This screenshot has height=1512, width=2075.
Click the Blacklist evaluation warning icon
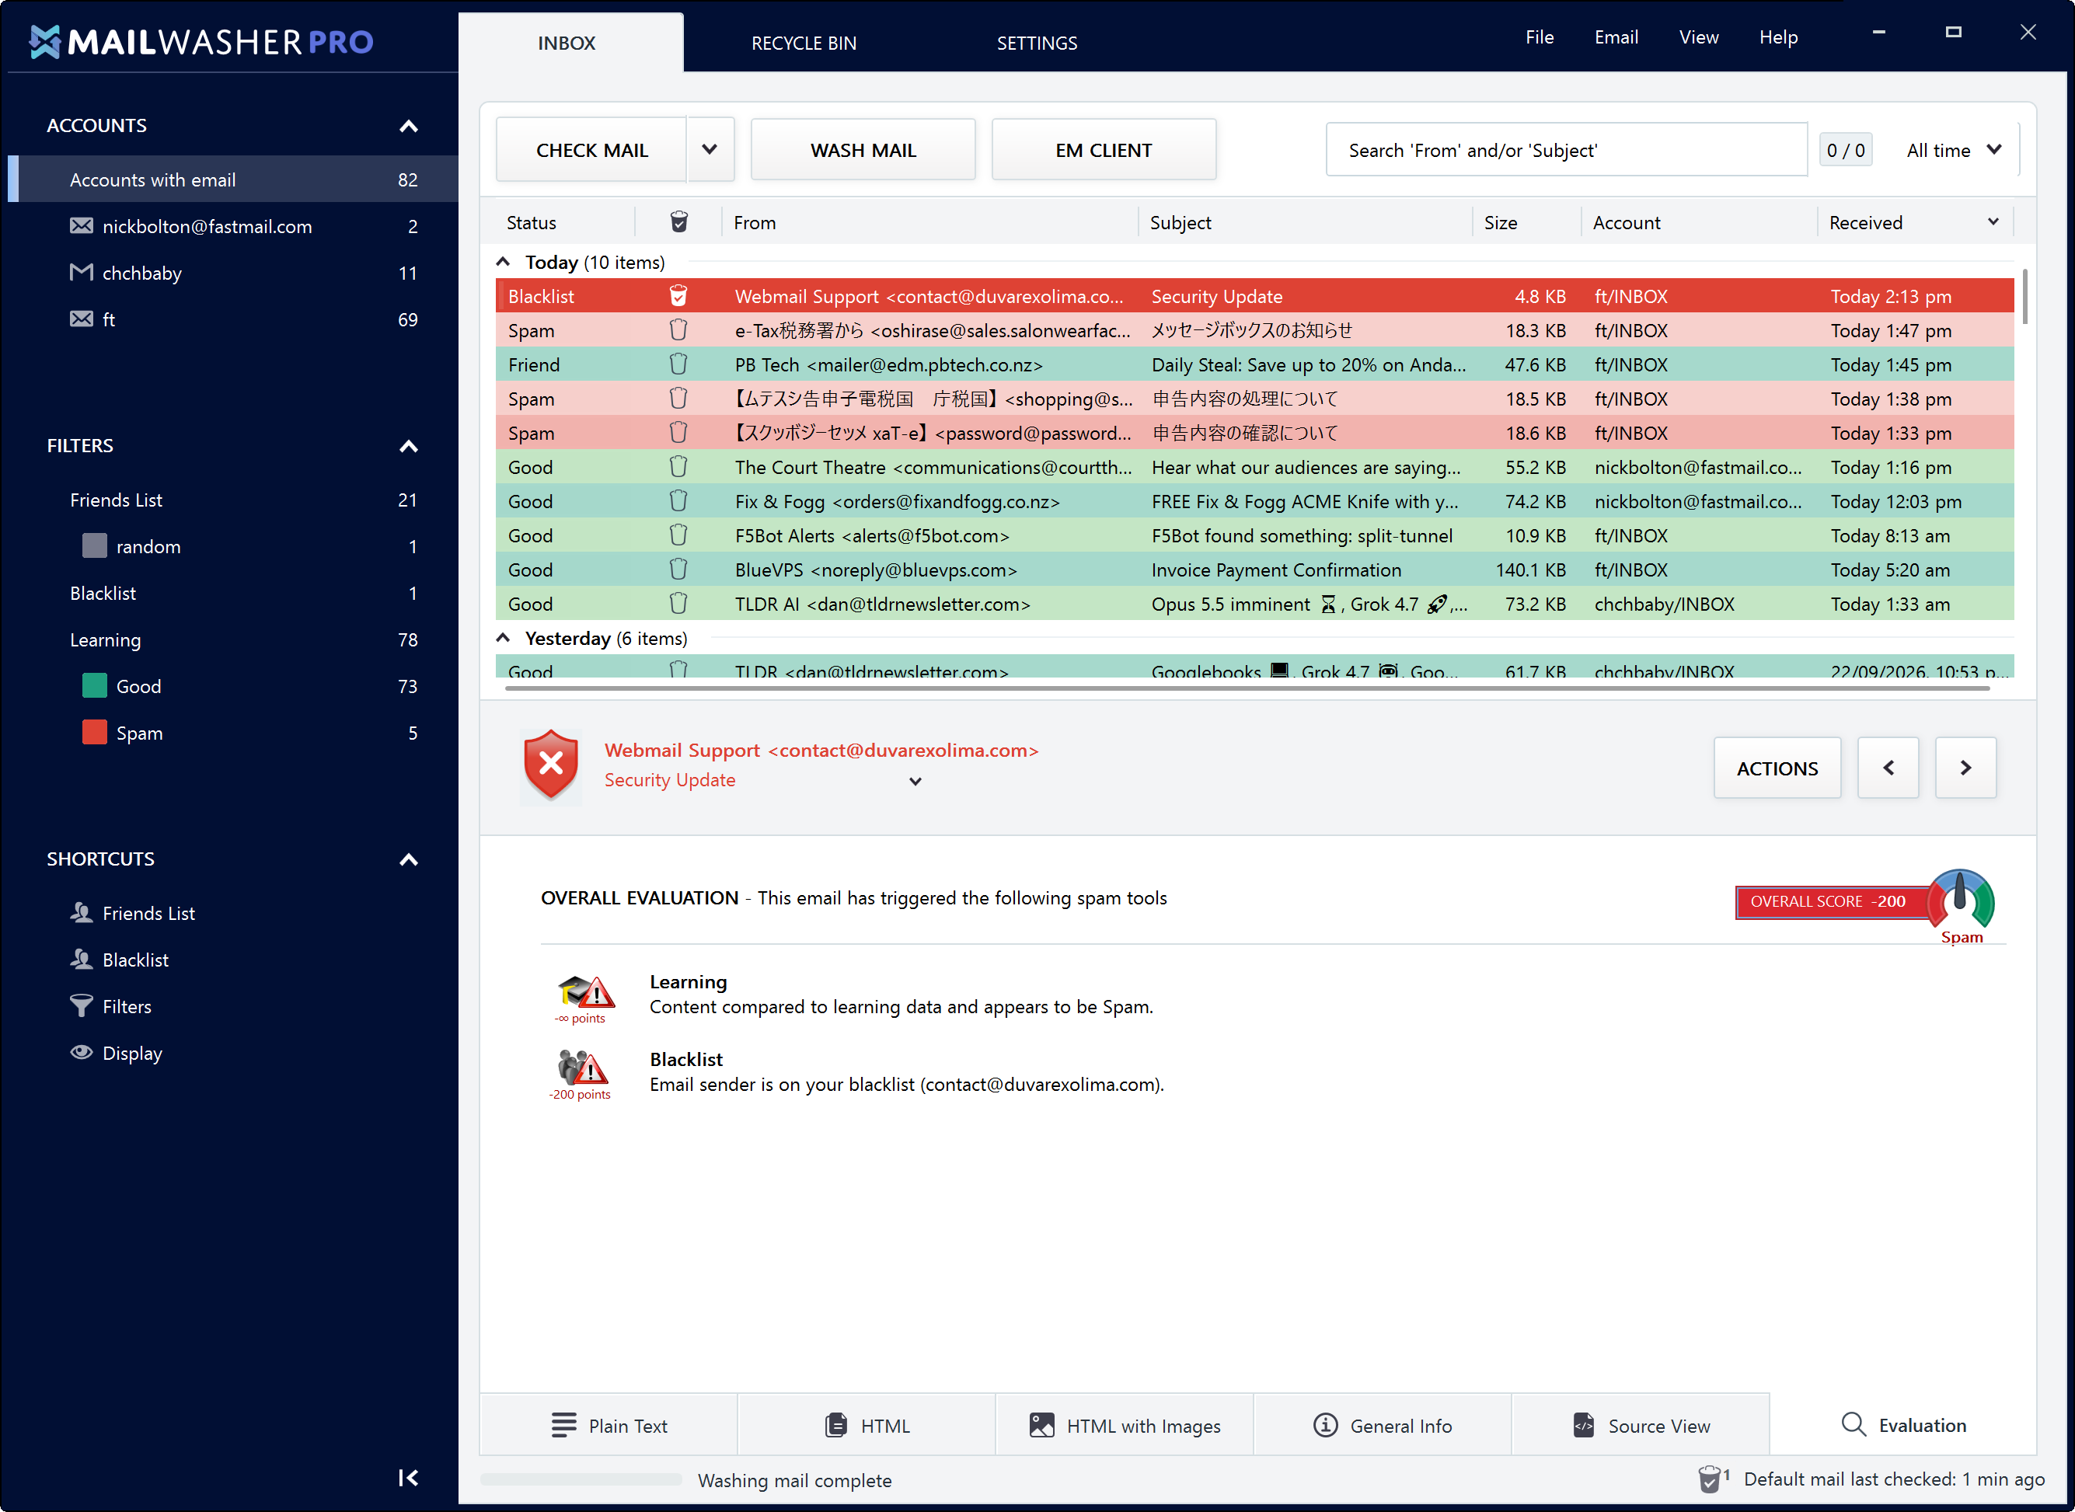[584, 1068]
